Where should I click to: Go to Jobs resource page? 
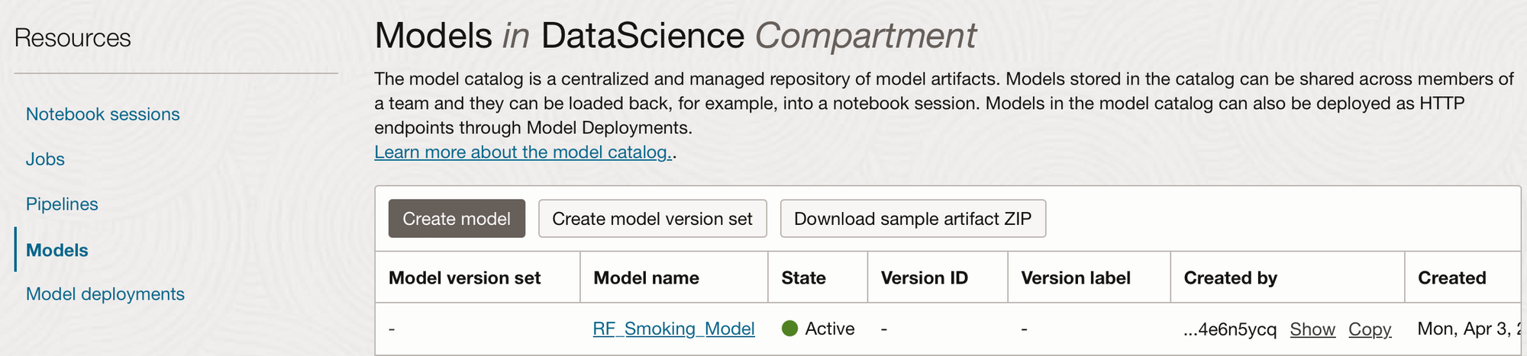tap(45, 159)
